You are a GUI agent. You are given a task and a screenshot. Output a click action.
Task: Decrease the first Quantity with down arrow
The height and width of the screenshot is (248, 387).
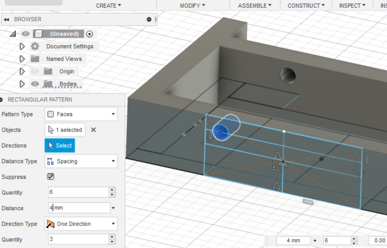click(112, 195)
